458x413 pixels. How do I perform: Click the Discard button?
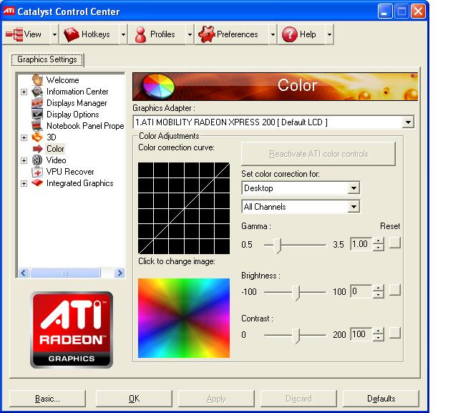tap(298, 399)
